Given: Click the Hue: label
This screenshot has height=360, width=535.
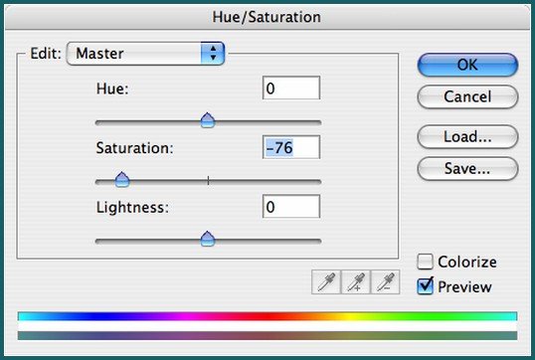Looking at the screenshot, I should [x=112, y=89].
